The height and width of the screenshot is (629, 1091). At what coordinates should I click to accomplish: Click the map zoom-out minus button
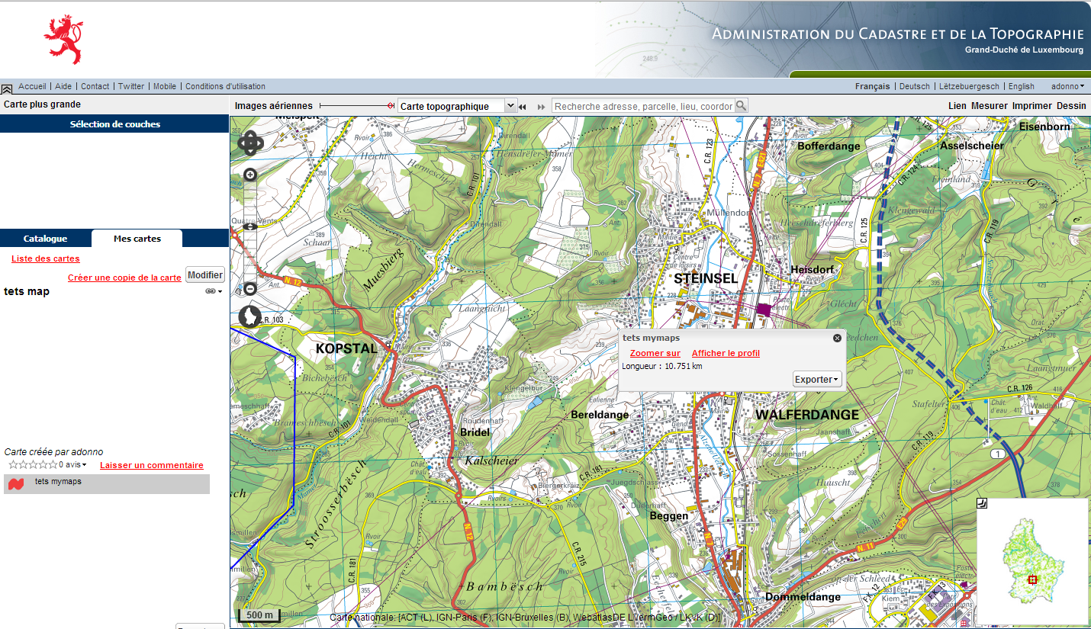249,289
